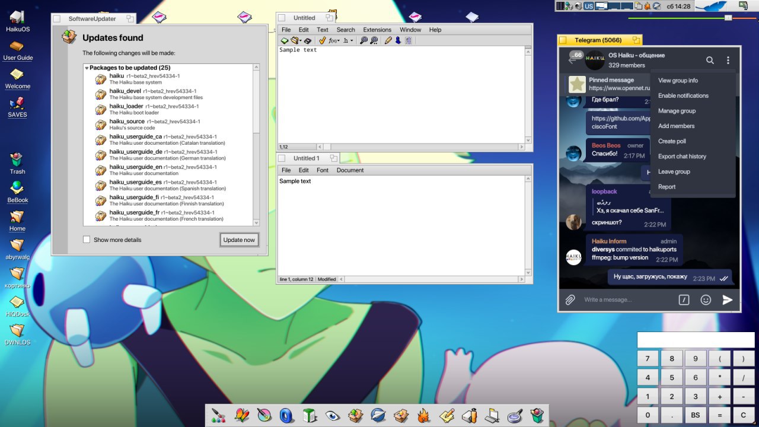Screen dimensions: 759x427
Task: Select Report in Telegram menu
Action: coord(693,187)
